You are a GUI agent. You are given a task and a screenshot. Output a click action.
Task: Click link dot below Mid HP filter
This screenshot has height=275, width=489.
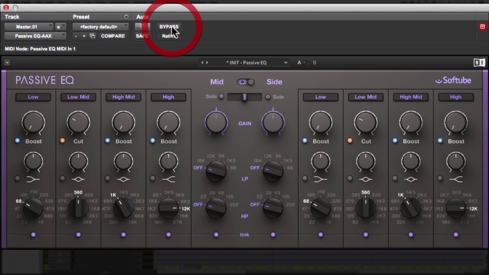[x=216, y=235]
